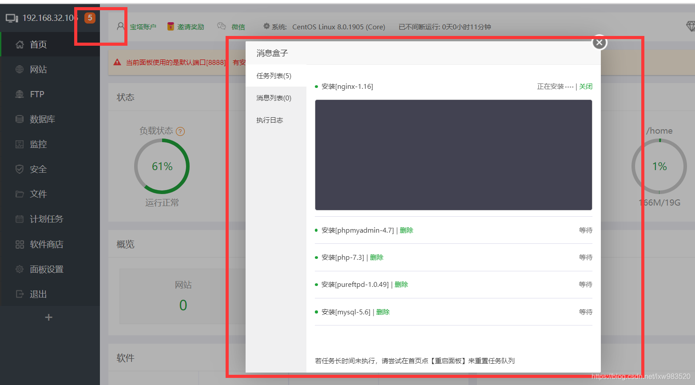Click the home icon beside 首页
695x385 pixels.
coord(20,44)
